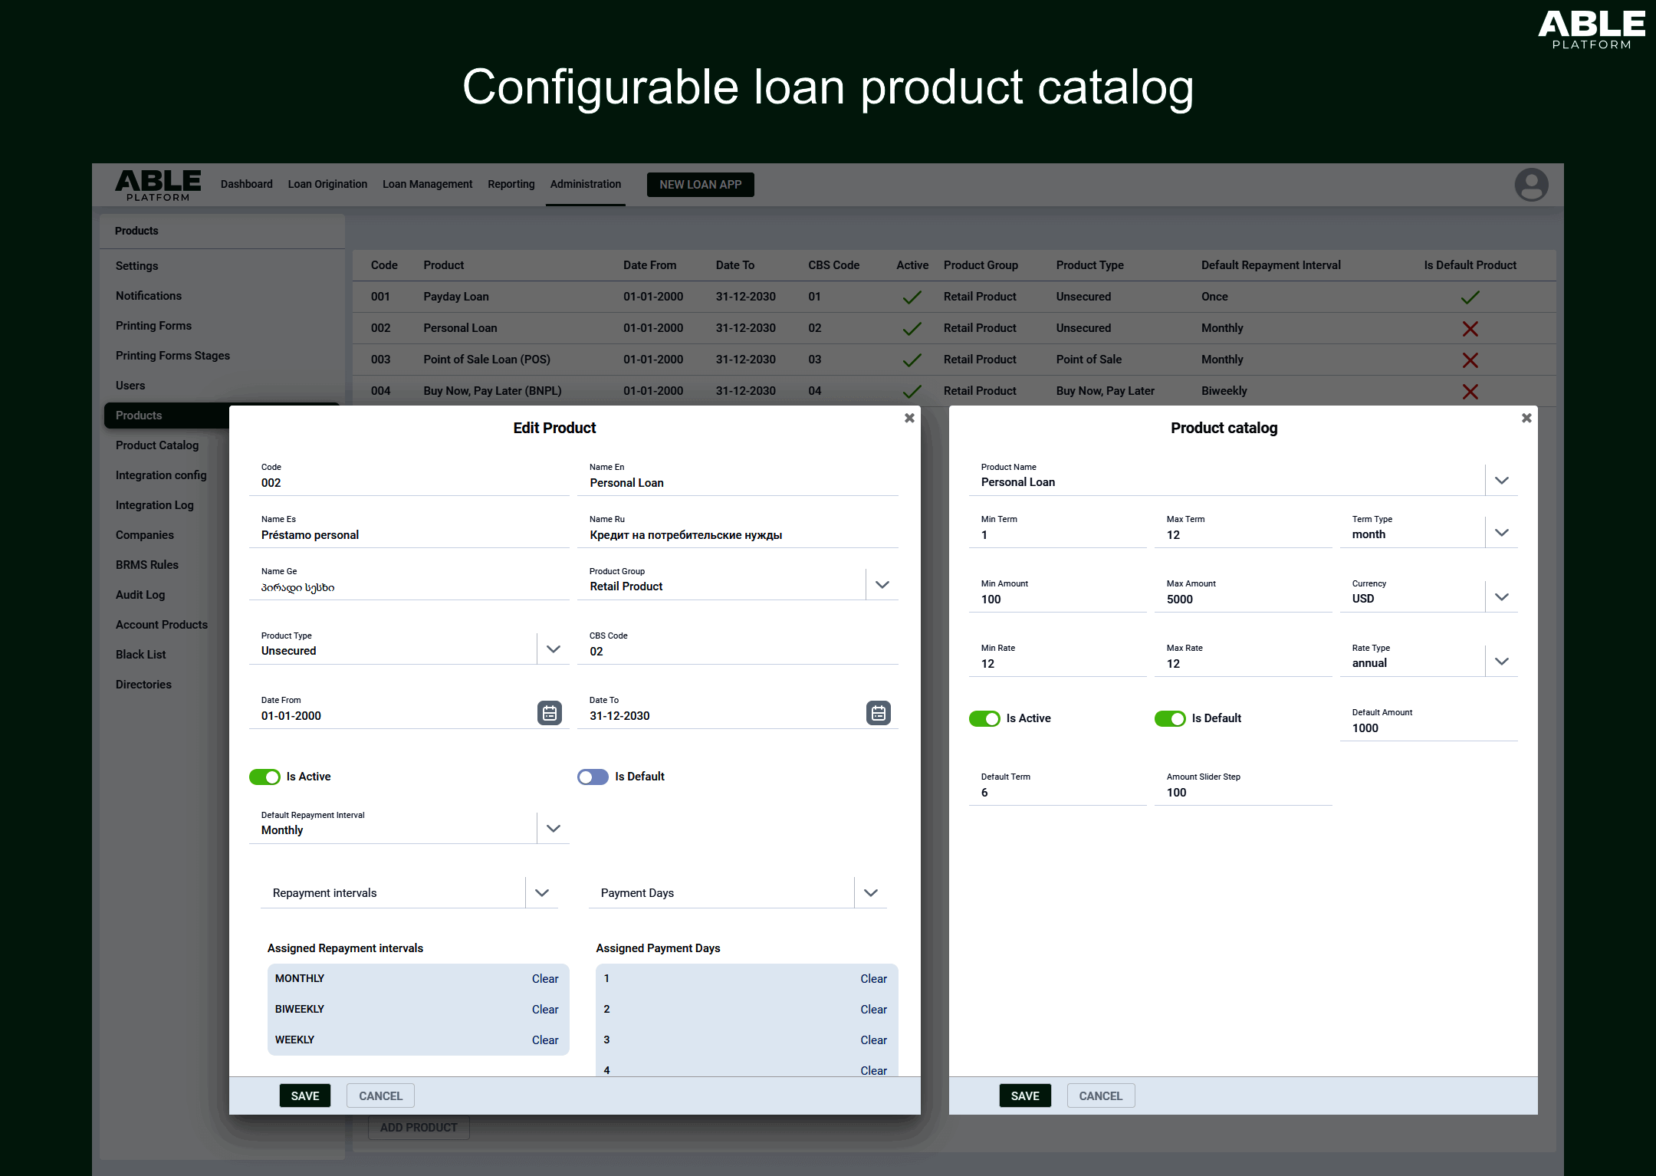Close the Edit Product dialog

click(x=909, y=418)
